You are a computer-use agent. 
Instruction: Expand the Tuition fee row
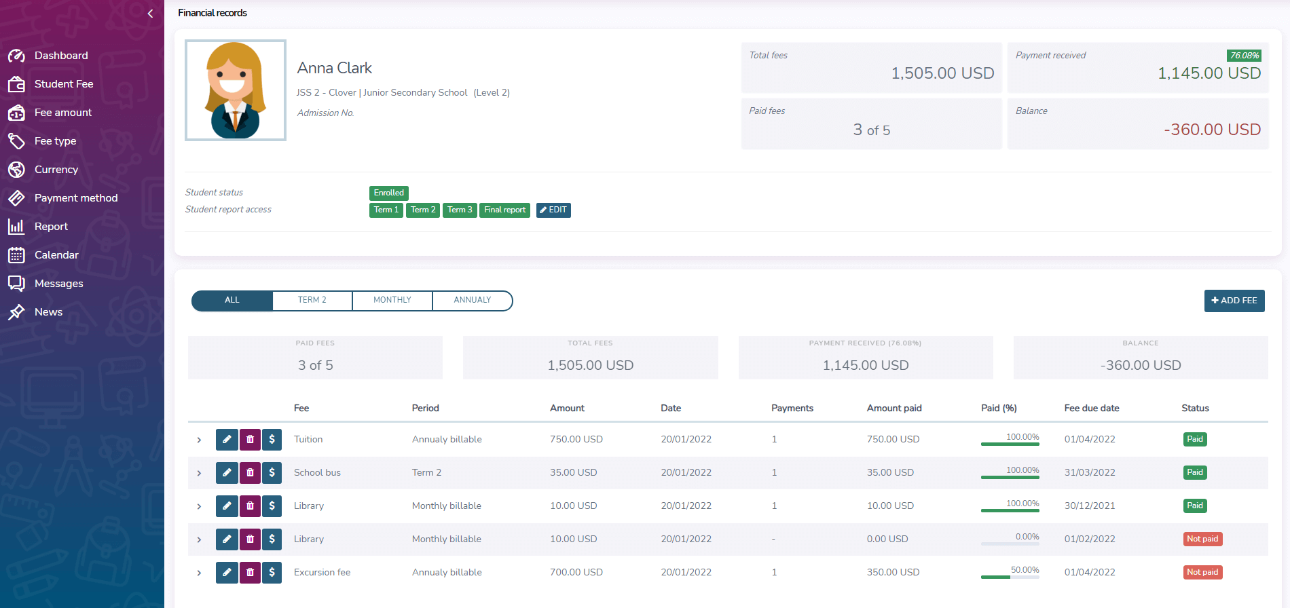[x=199, y=440]
